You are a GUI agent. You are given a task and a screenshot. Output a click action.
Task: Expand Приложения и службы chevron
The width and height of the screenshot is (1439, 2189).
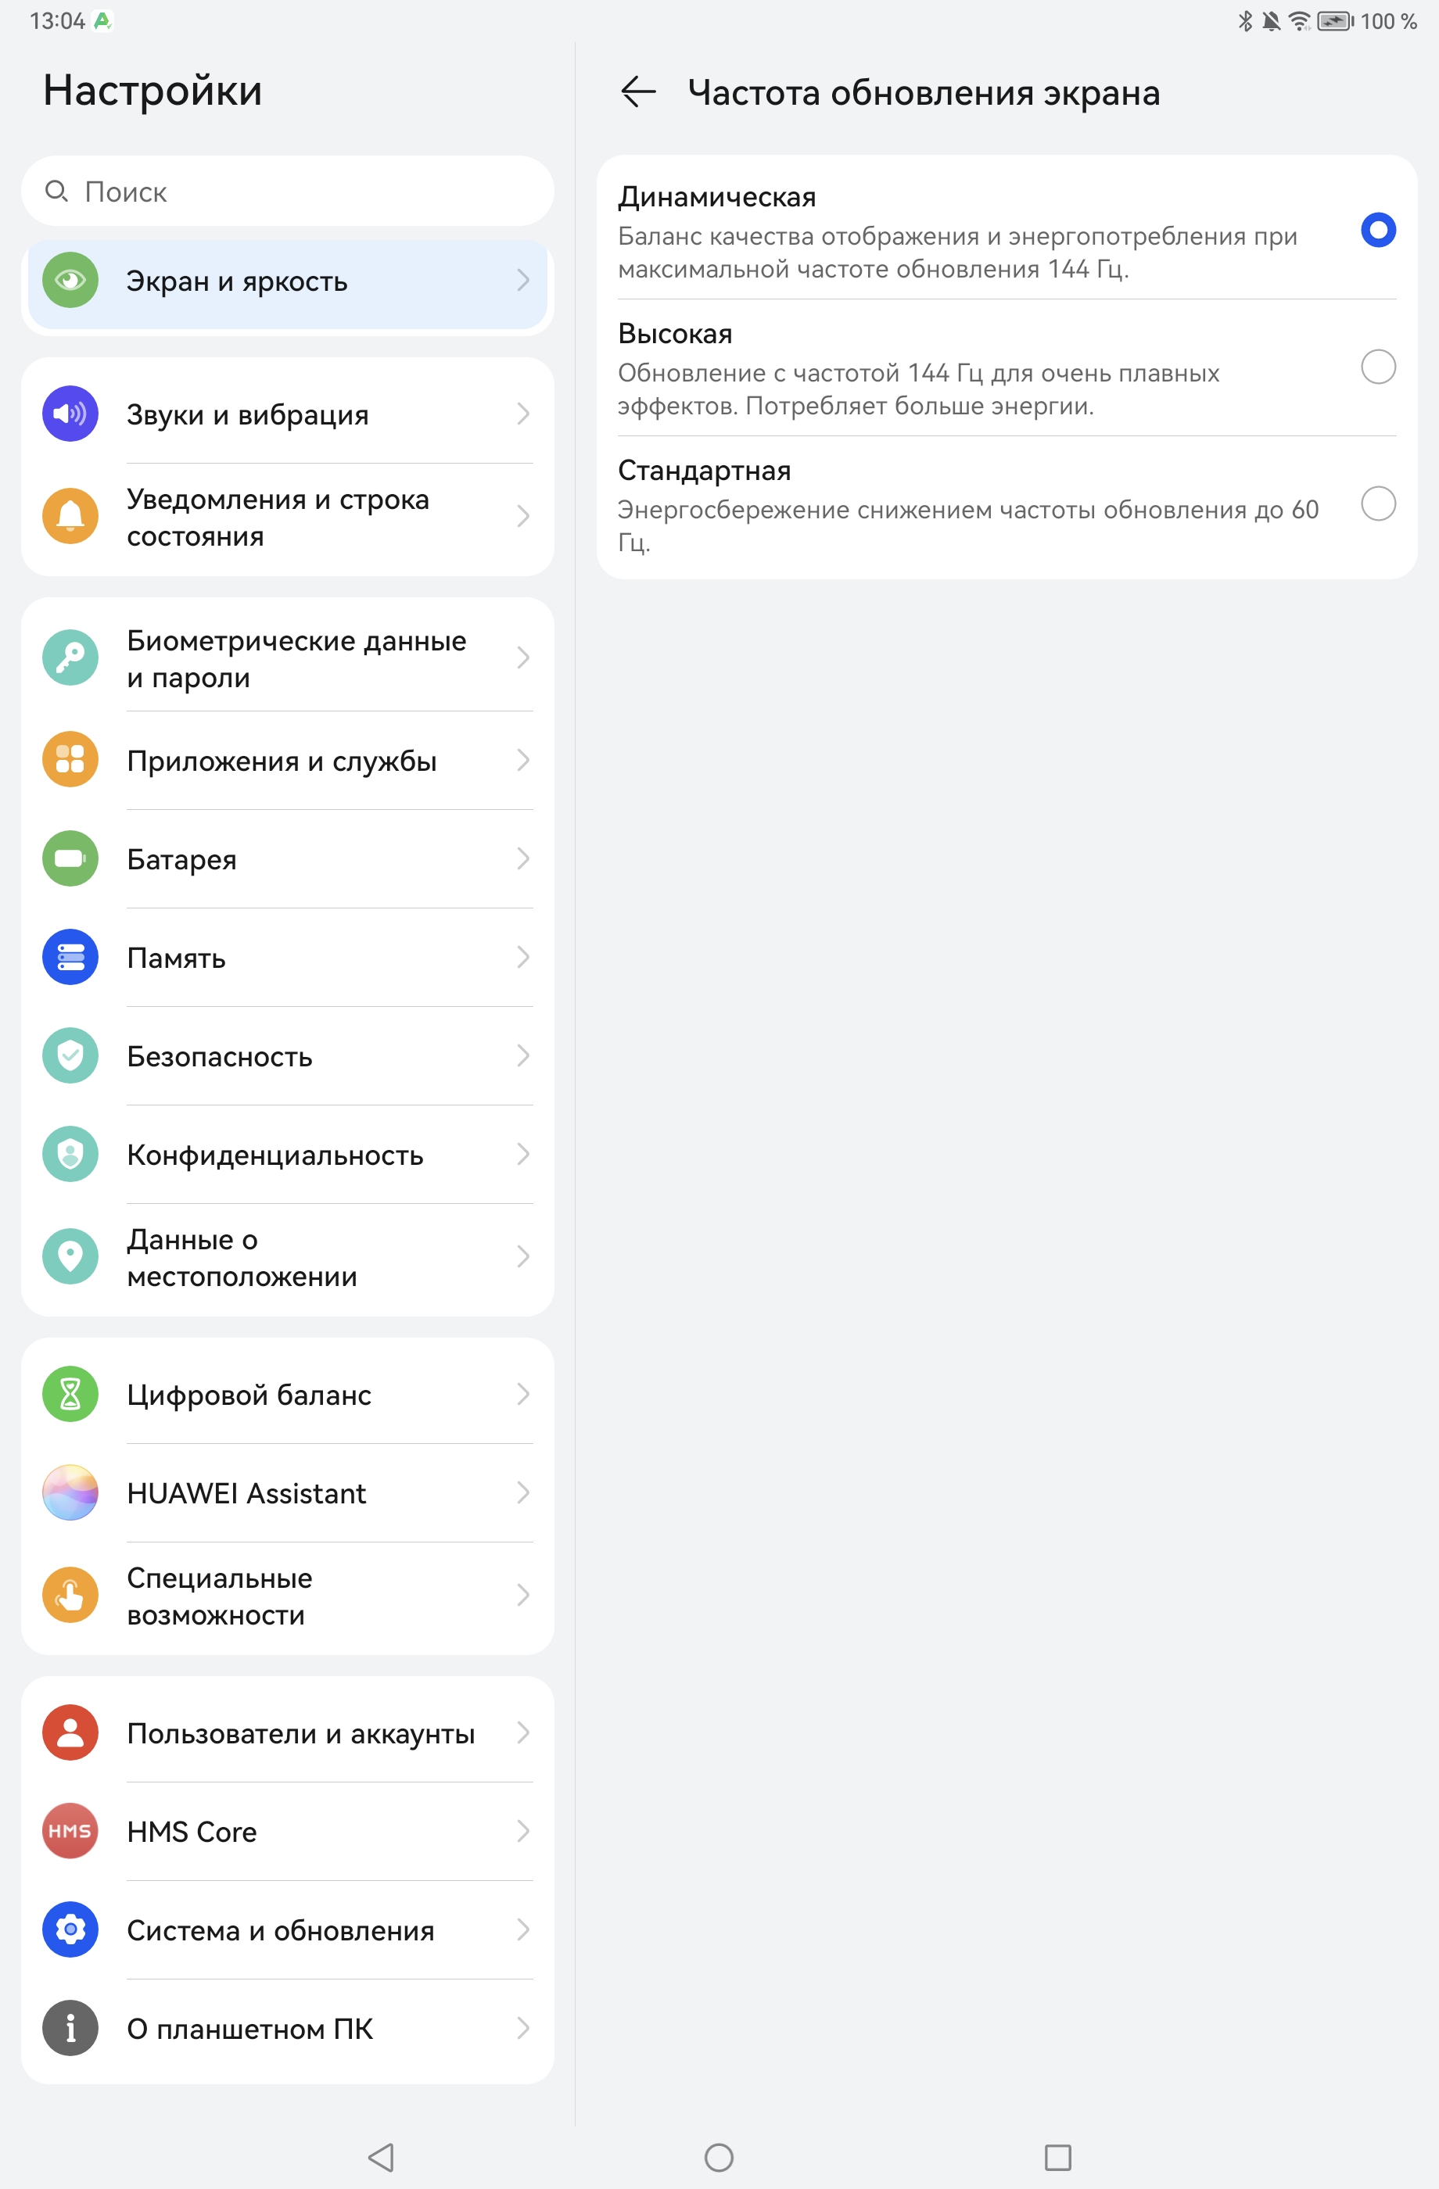[x=522, y=760]
